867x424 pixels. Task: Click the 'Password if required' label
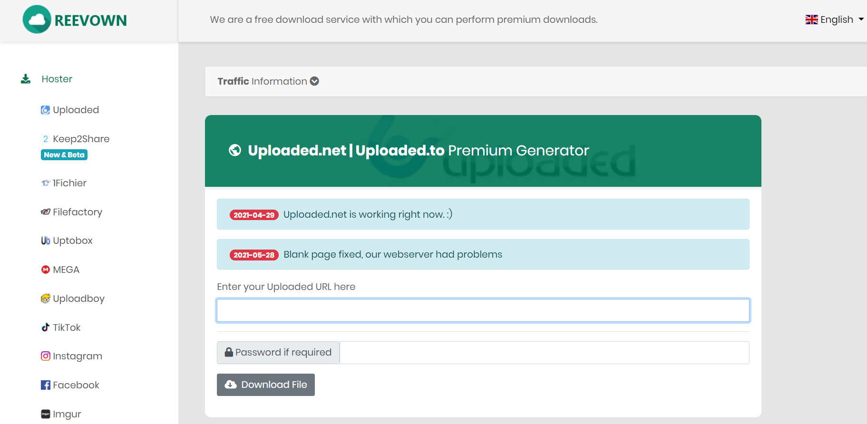pos(283,352)
